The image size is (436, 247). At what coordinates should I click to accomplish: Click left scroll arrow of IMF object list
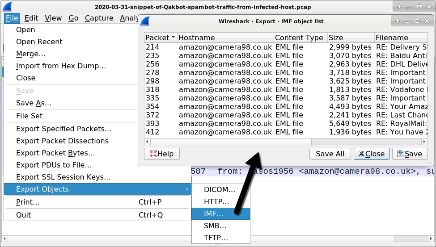coord(148,142)
